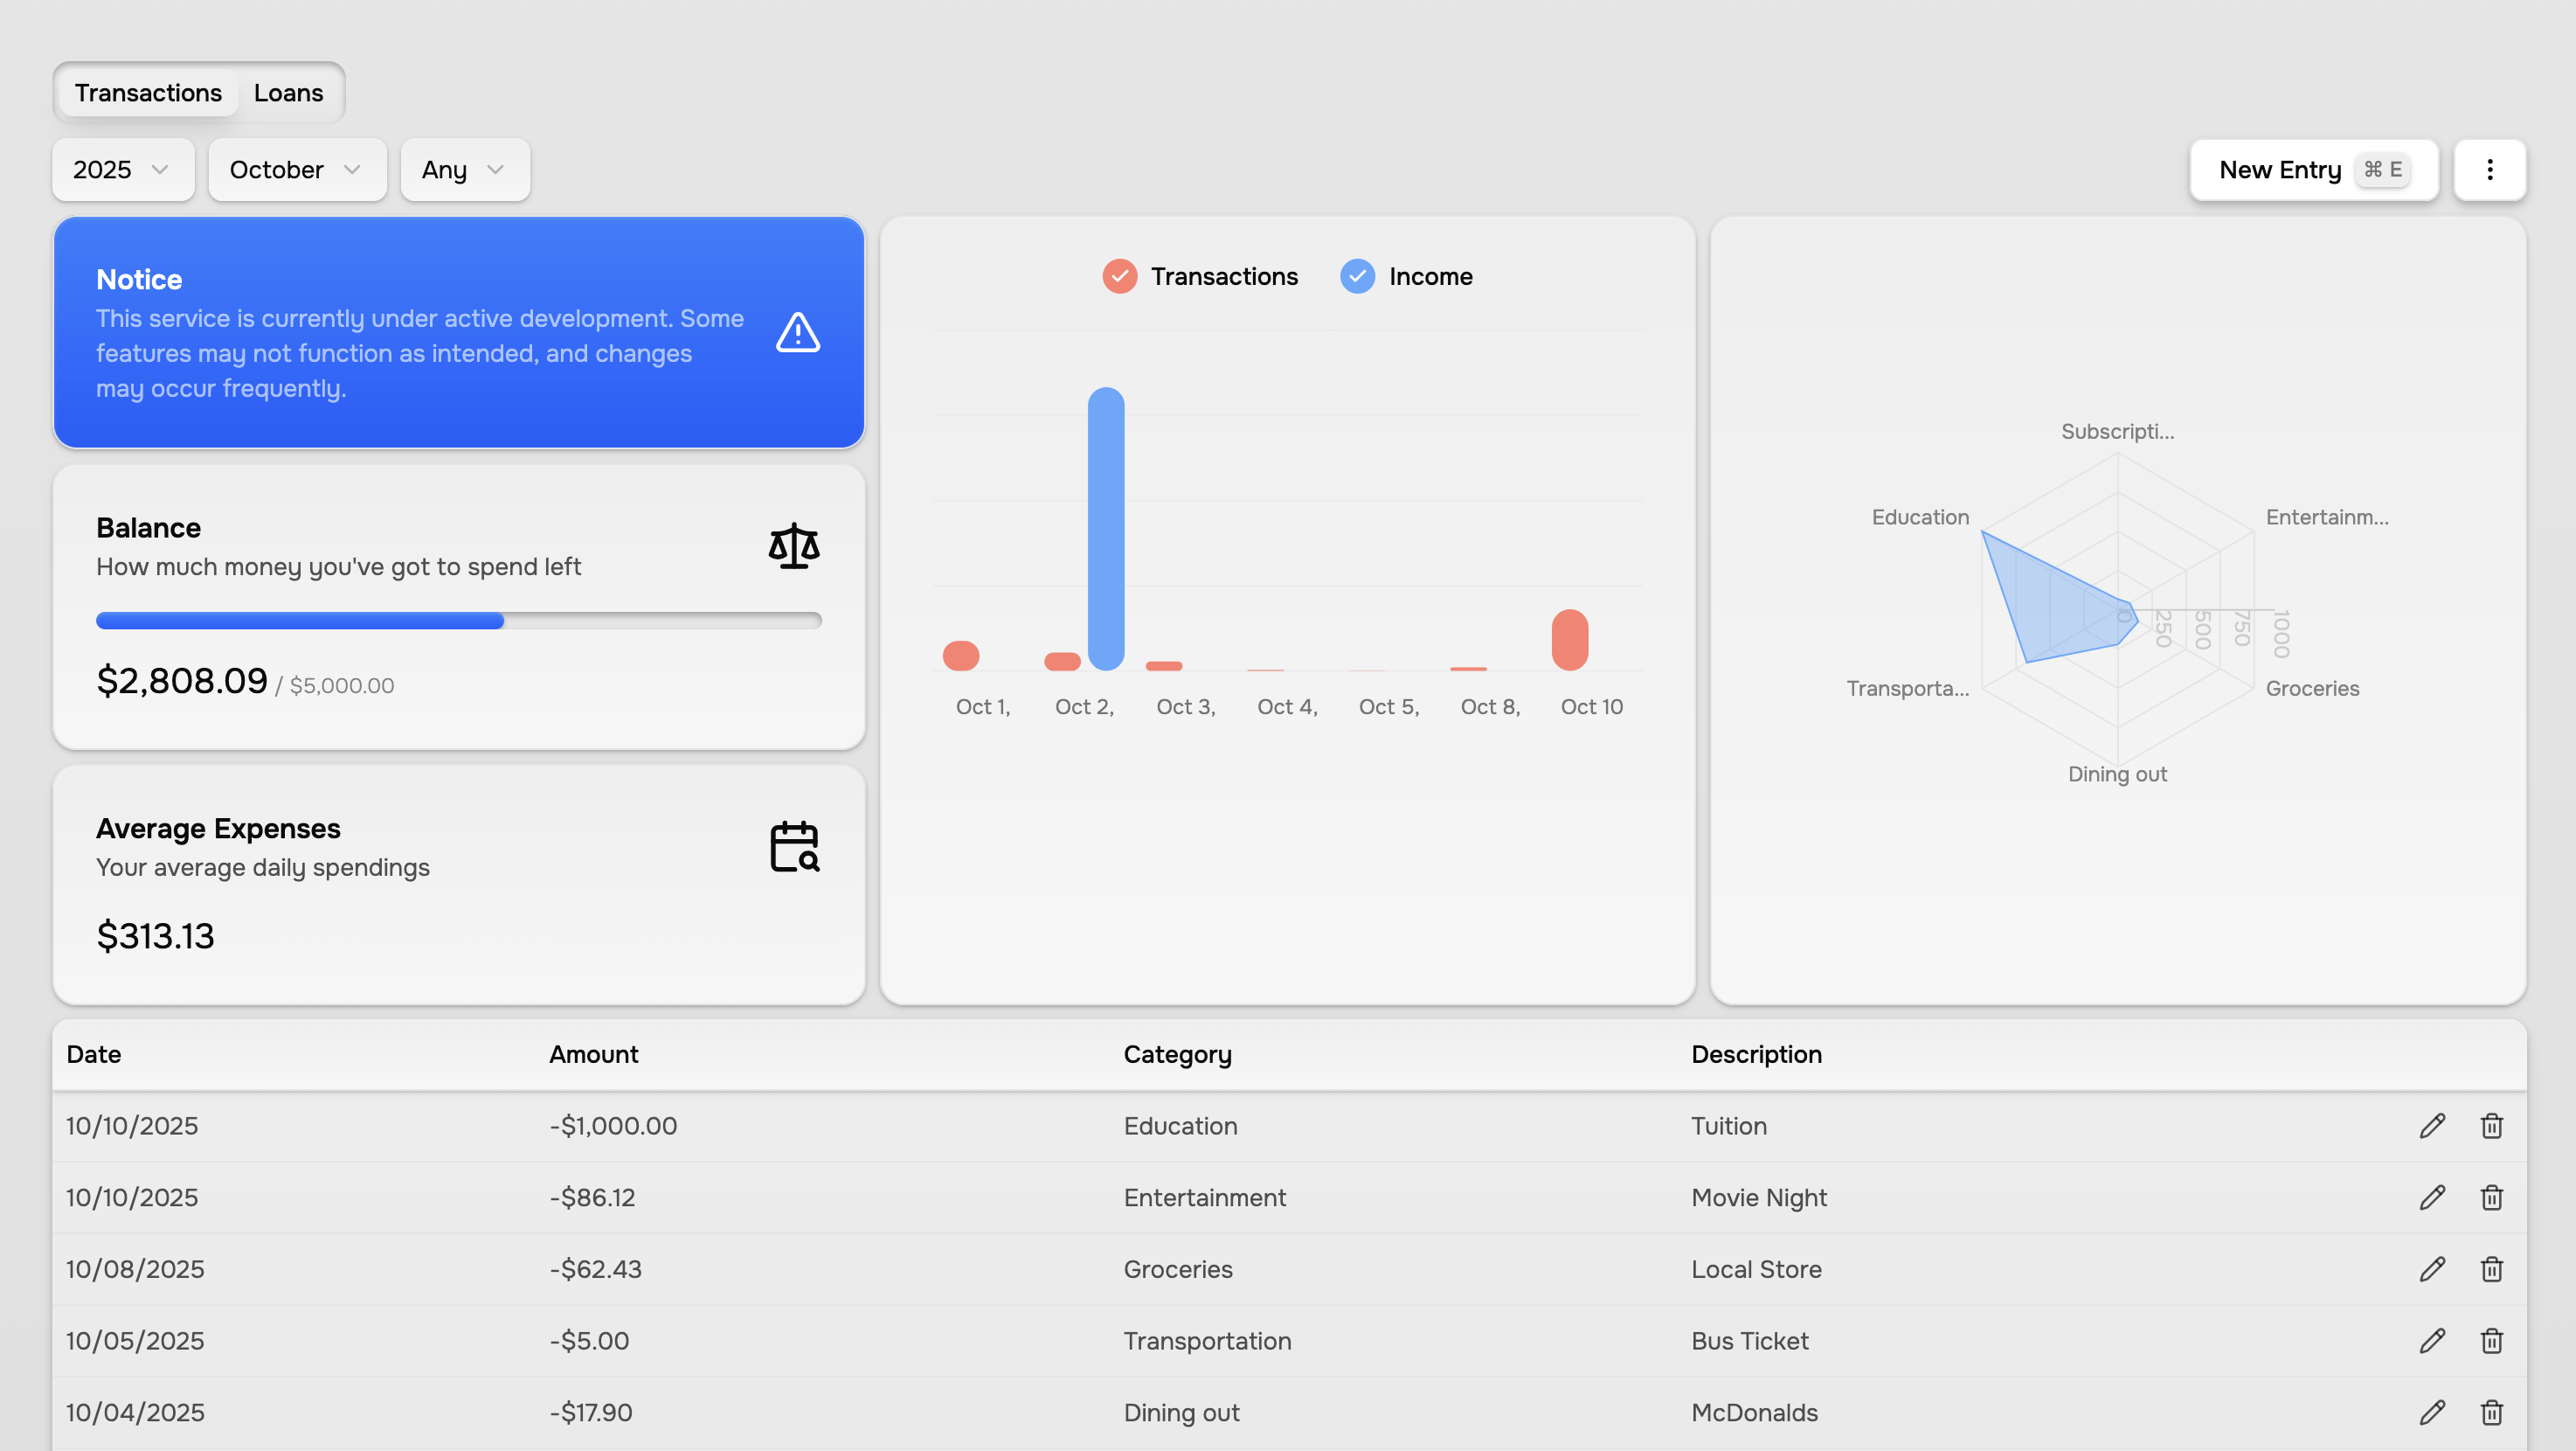
Task: Toggle the Transactions chart series checkbox
Action: tap(1119, 276)
